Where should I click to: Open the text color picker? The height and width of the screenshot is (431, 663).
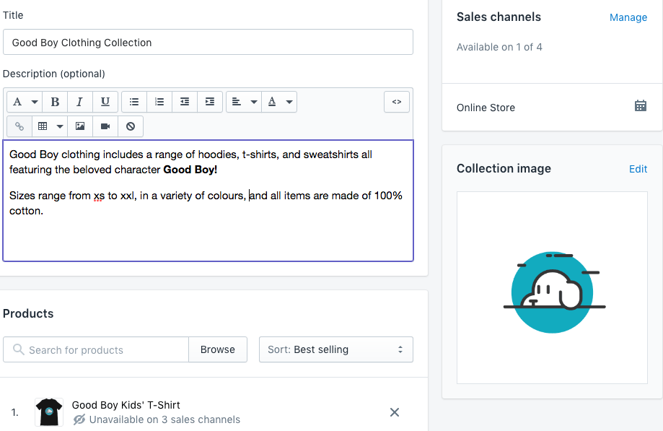click(279, 101)
